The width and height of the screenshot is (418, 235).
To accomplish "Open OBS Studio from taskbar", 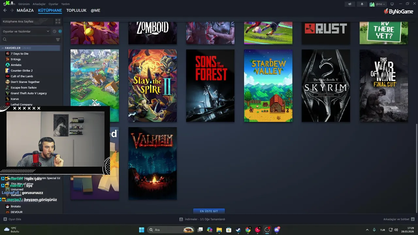I will (x=267, y=230).
